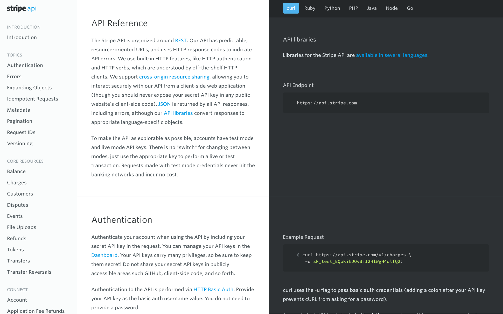Open the Dashboard link in Authentication text
Screen dimensions: 503x314
pyautogui.click(x=104, y=255)
